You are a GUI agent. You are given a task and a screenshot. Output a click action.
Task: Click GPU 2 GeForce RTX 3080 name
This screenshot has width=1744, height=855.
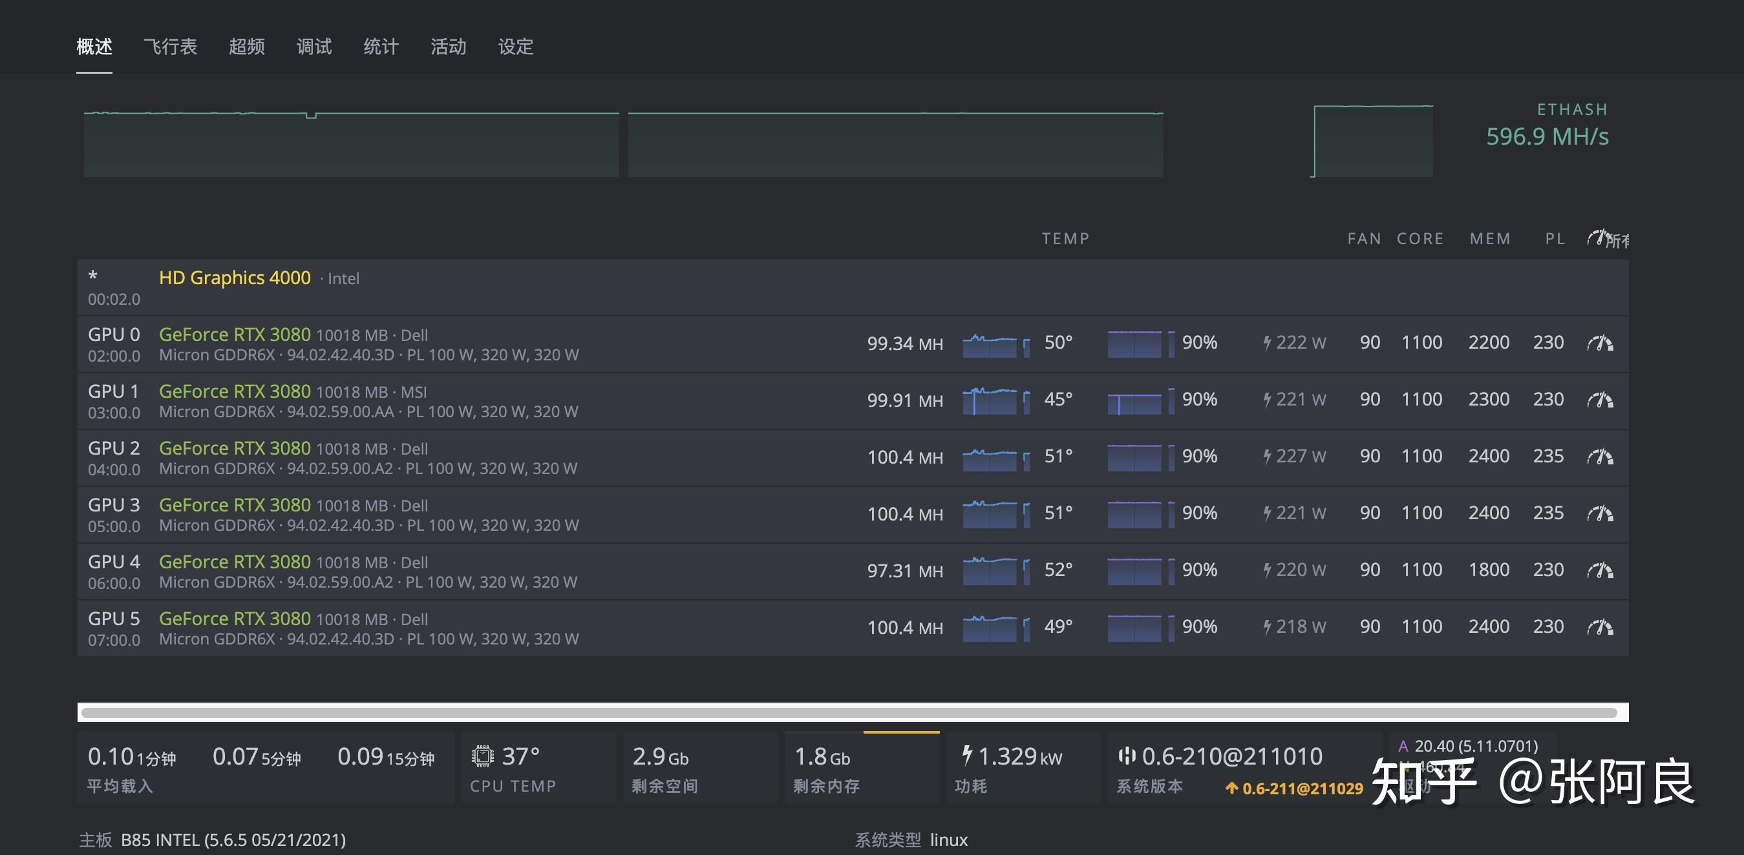[x=234, y=448]
